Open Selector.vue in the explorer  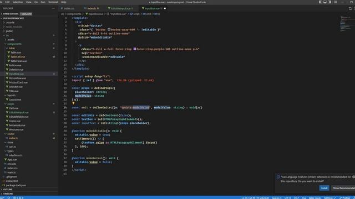(x=16, y=87)
